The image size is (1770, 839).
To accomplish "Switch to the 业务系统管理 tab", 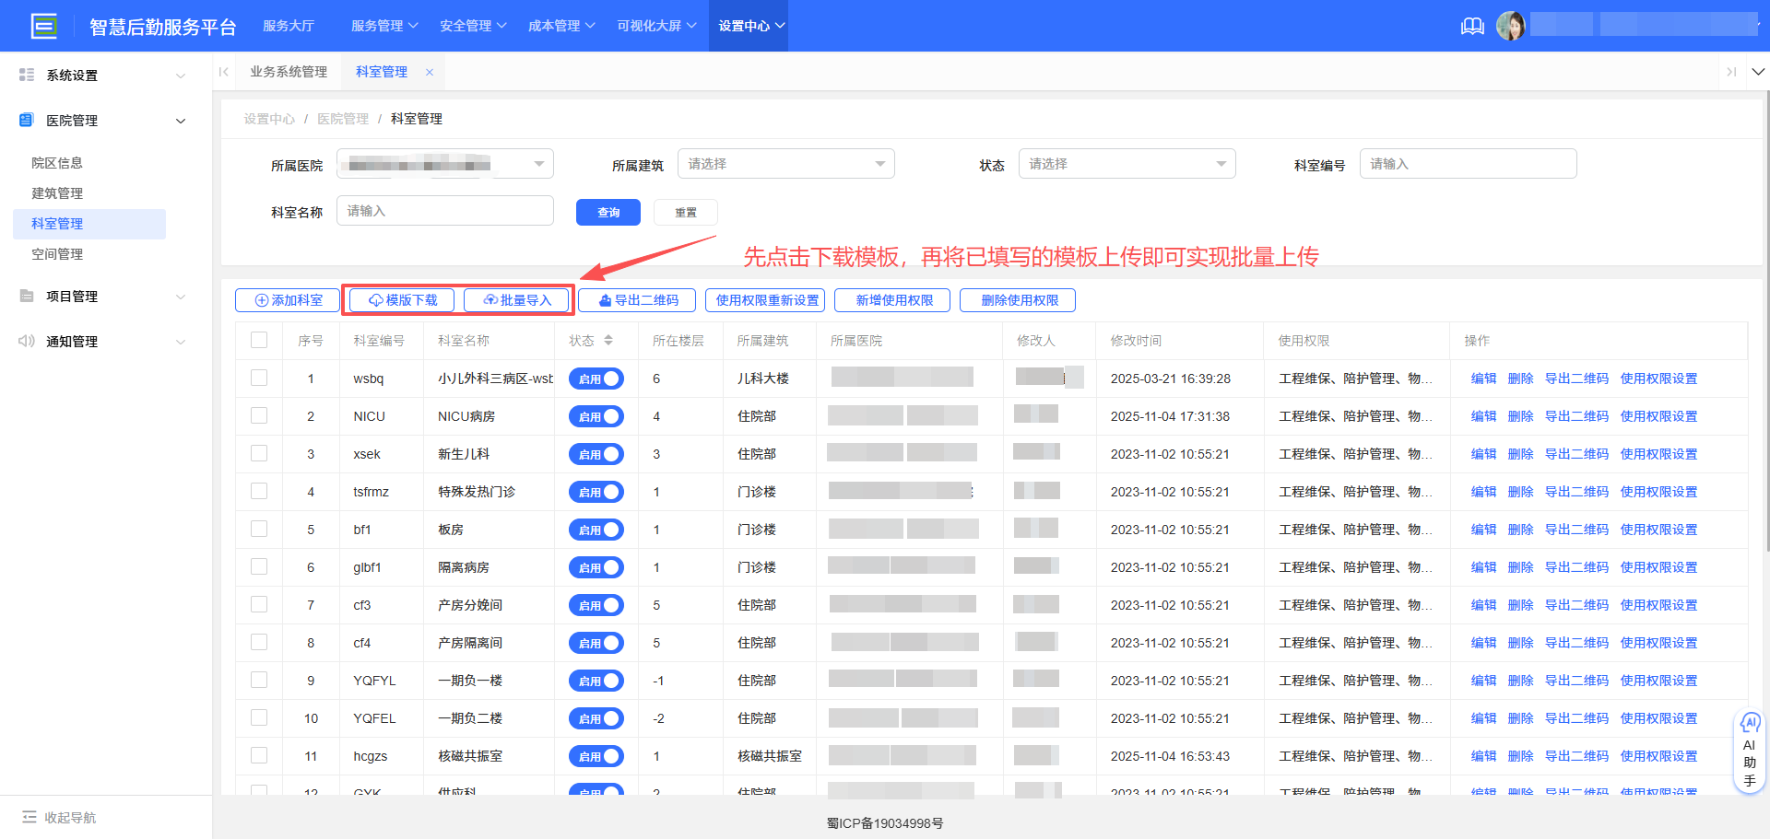I will click(x=289, y=72).
